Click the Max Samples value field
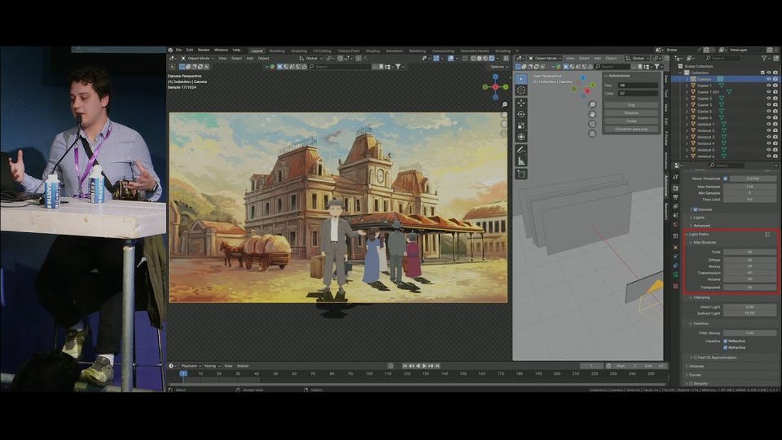 coord(749,187)
